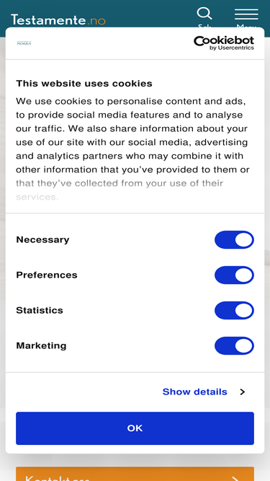Image resolution: width=270 pixels, height=481 pixels.
Task: Click the chevron arrow beside Show details
Action: pyautogui.click(x=243, y=392)
